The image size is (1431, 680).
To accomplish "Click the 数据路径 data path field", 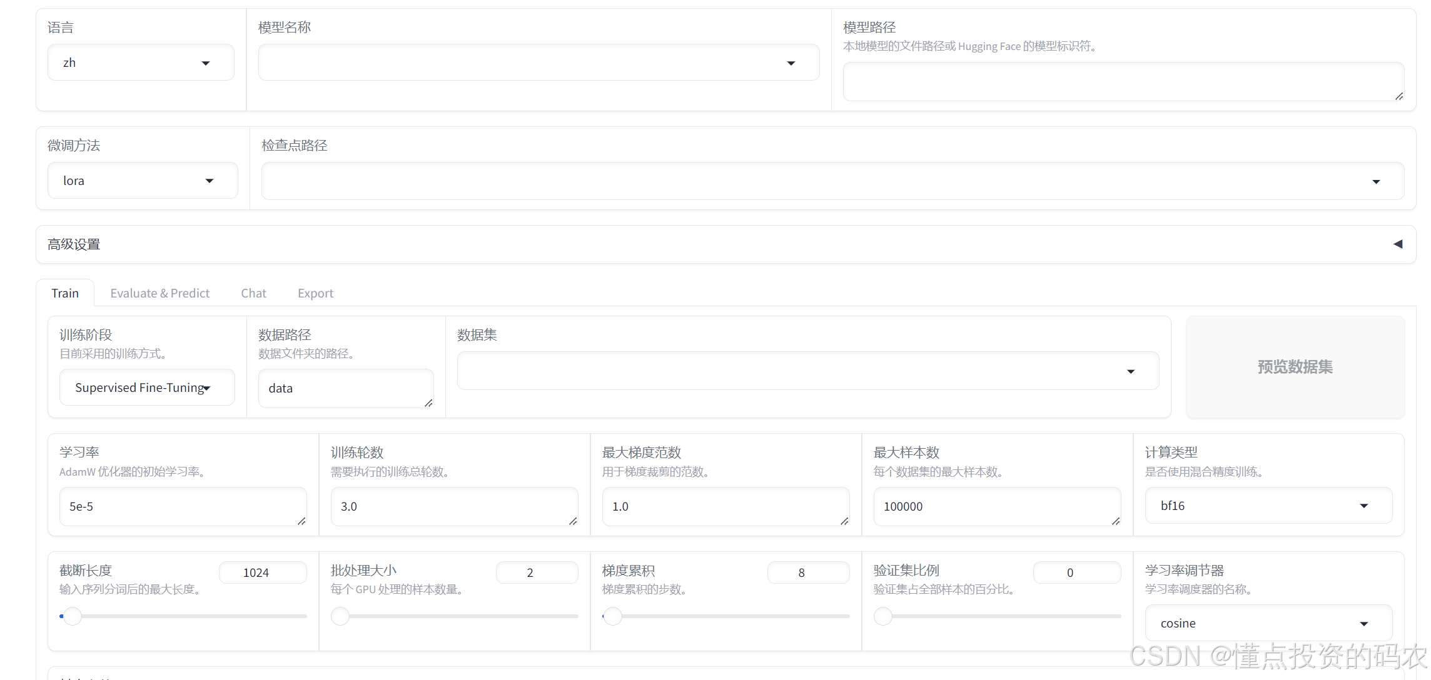I will tap(345, 388).
